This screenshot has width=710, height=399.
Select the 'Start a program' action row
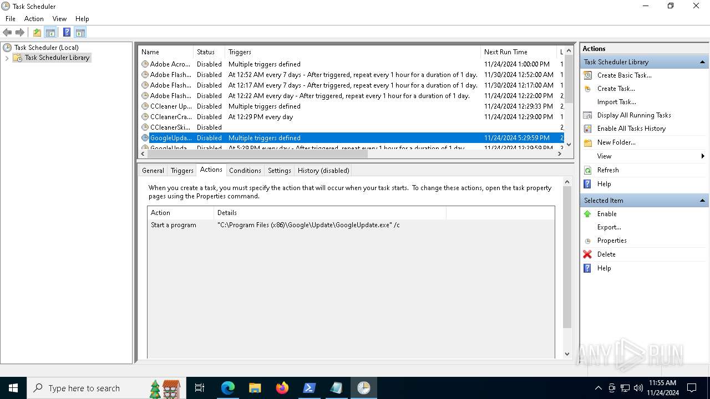[x=351, y=225]
